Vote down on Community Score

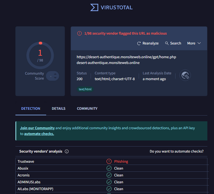point(55,78)
